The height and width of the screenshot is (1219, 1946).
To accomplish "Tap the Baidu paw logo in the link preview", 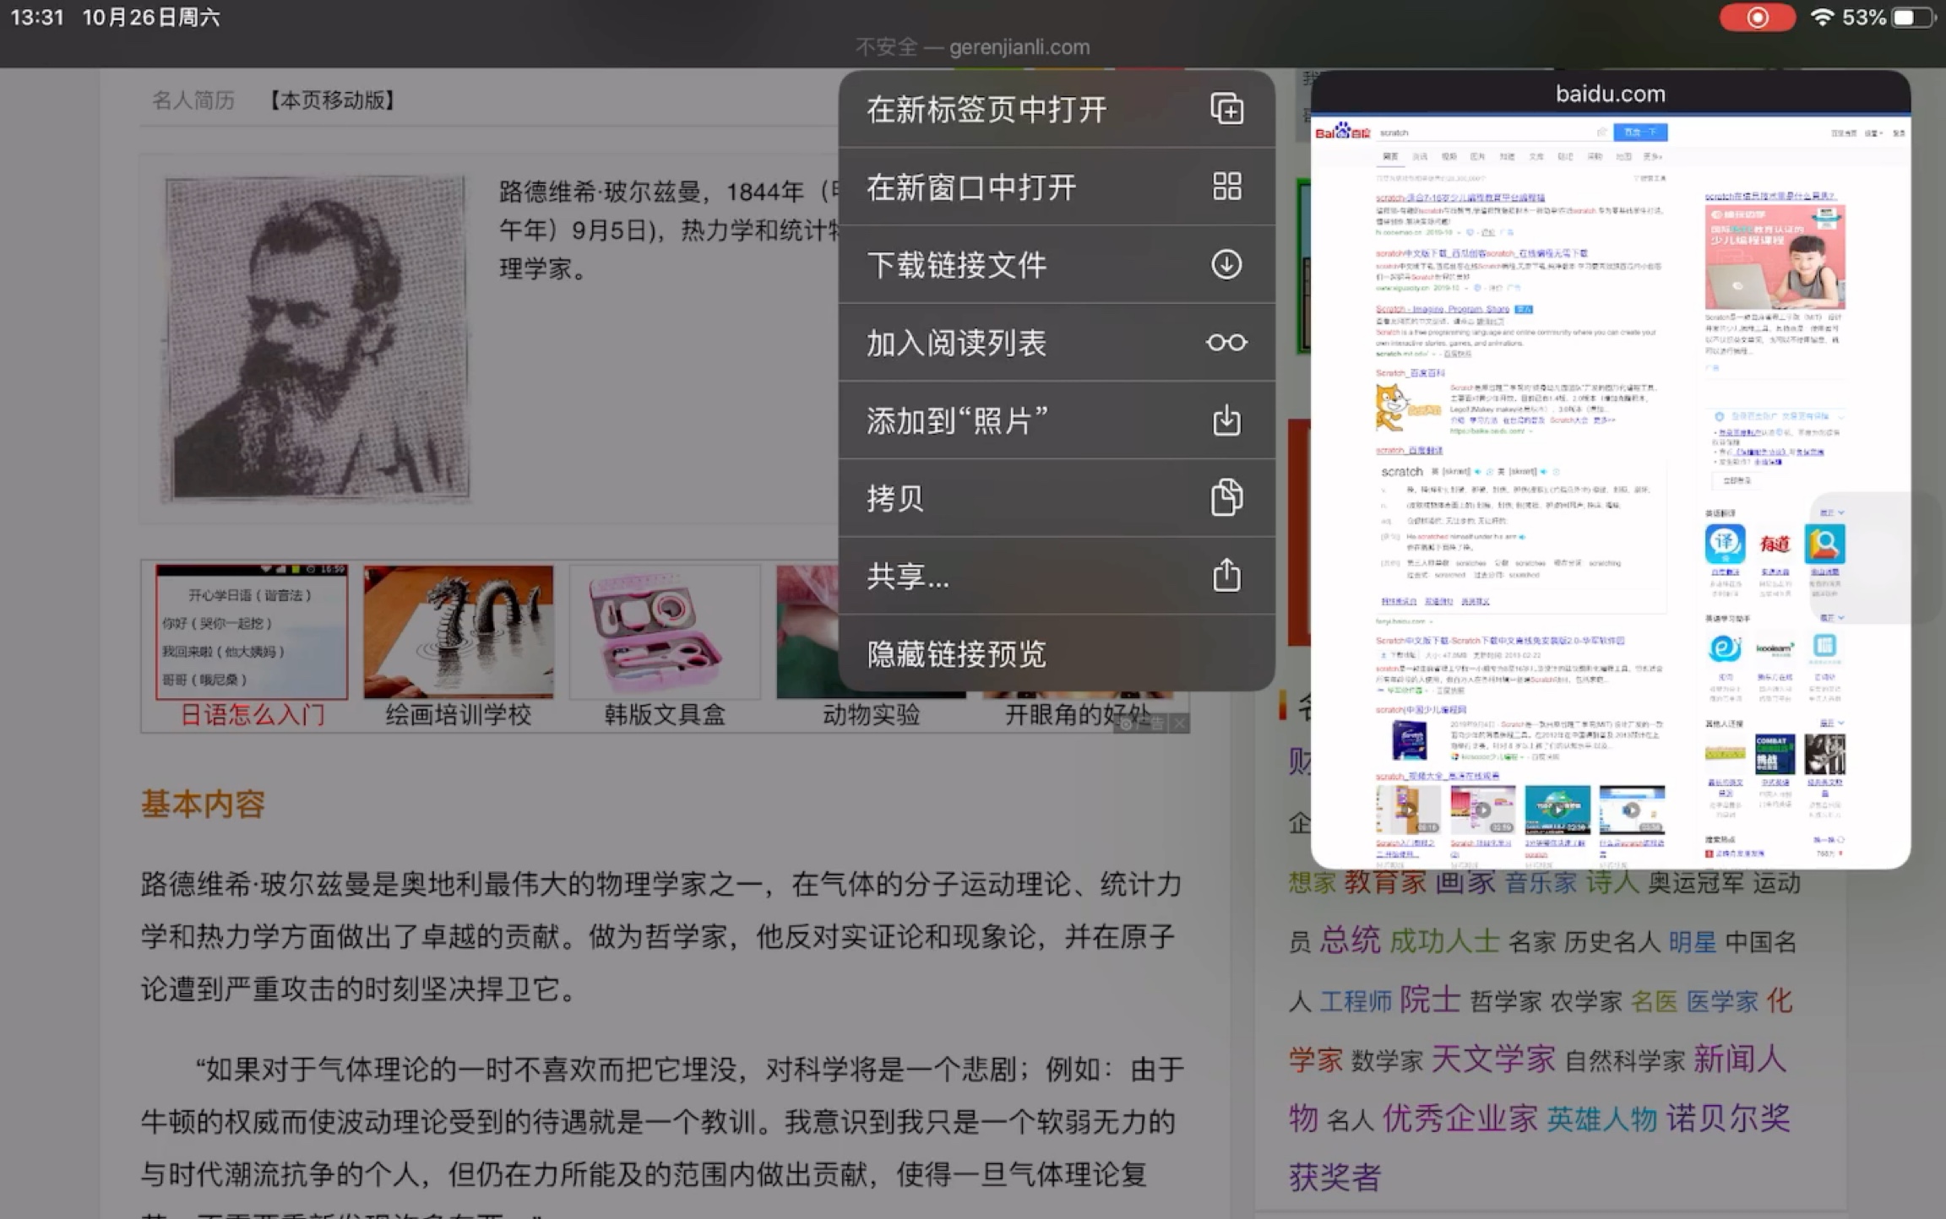I will tap(1343, 132).
